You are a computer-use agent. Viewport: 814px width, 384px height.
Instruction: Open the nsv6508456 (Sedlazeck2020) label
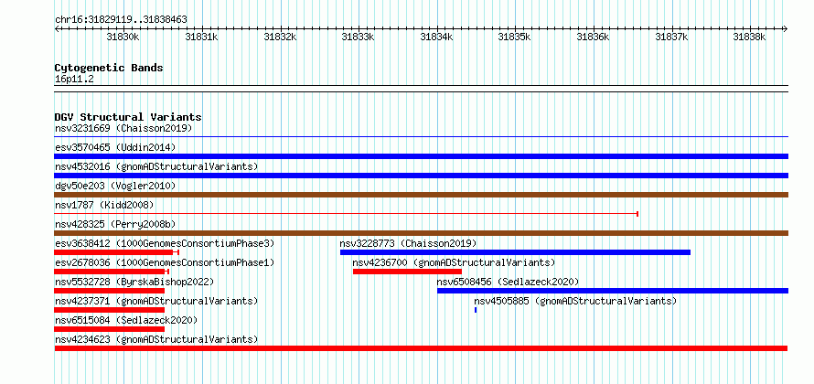pyautogui.click(x=508, y=282)
